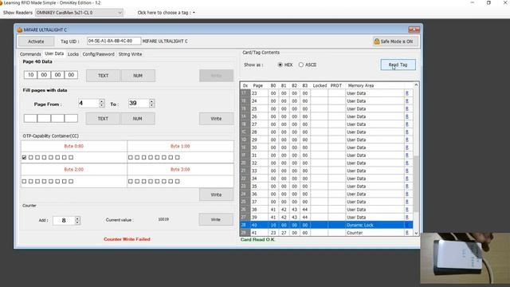The height and width of the screenshot is (287, 510).
Task: Click the row icon for page 35
Action: pyautogui.click(x=407, y=186)
